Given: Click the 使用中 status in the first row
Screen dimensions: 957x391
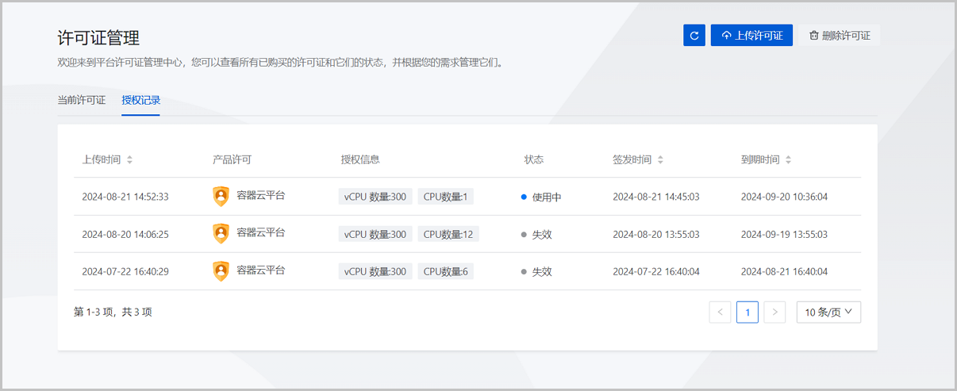Looking at the screenshot, I should point(546,197).
